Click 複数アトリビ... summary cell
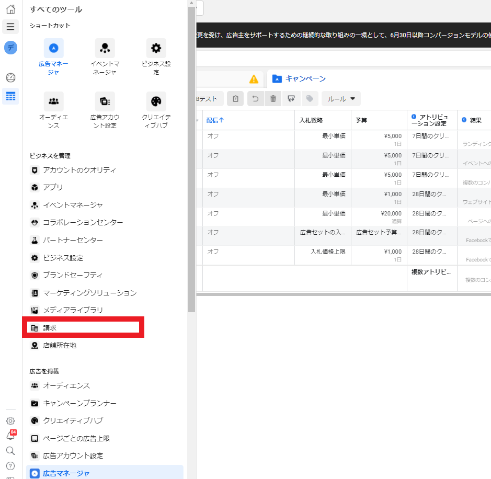491x479 pixels. tap(432, 278)
